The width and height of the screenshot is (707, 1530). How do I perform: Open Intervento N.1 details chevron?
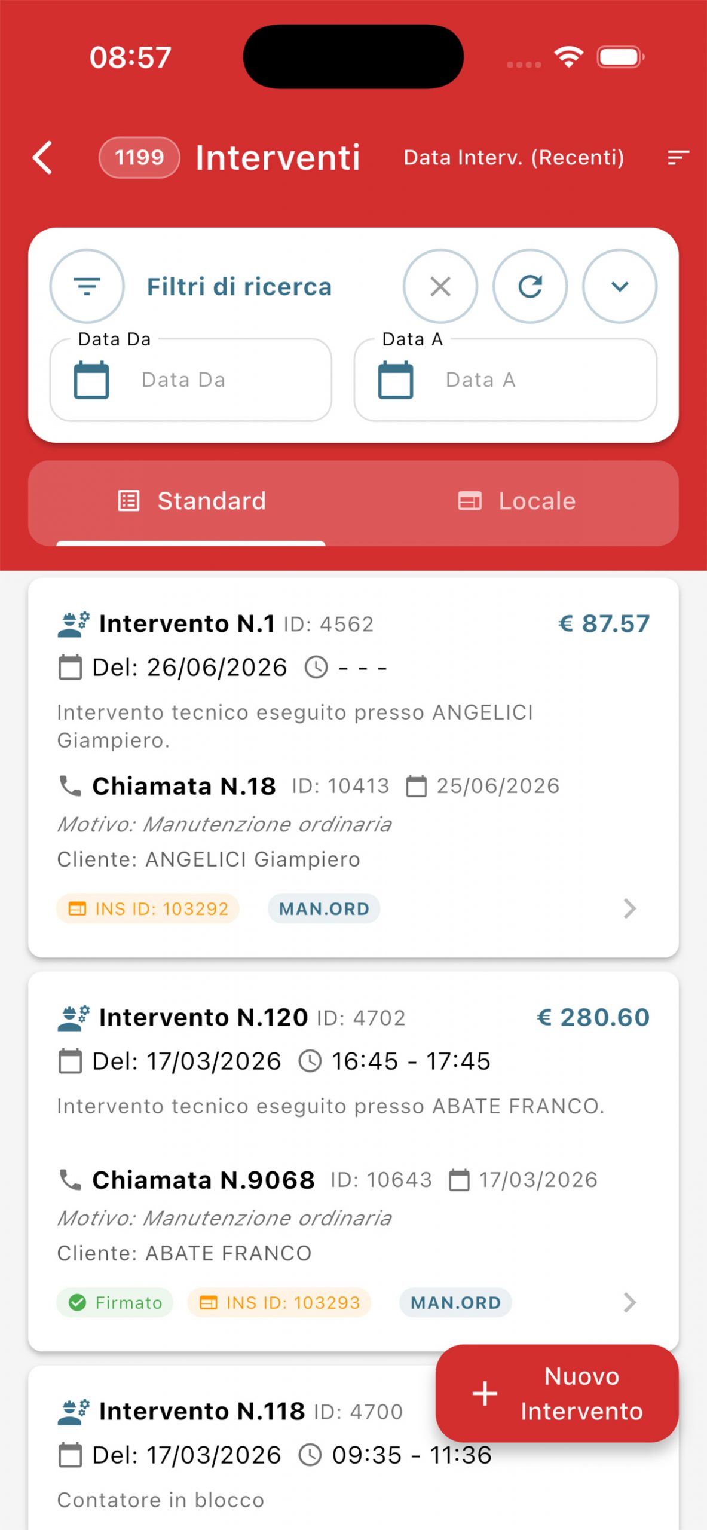pos(629,908)
